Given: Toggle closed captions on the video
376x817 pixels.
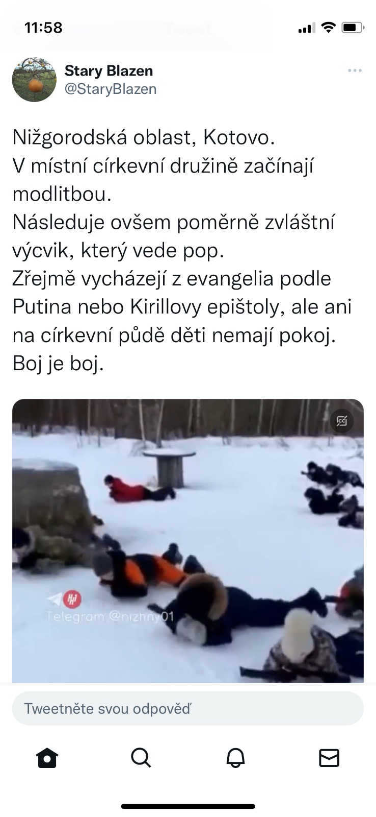Looking at the screenshot, I should coord(342,421).
